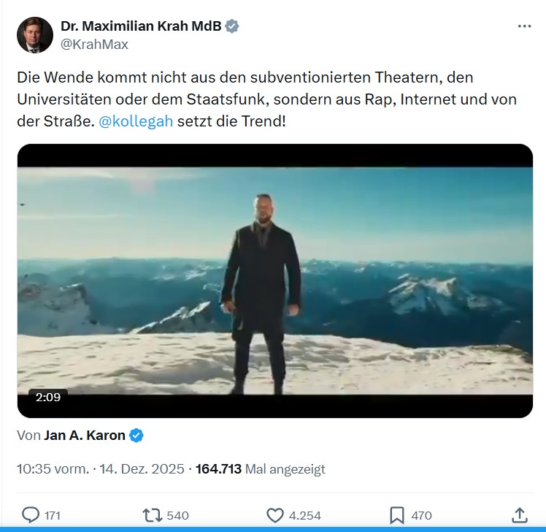The width and height of the screenshot is (546, 532).
Task: Open the three-dot more options menu
Action: click(524, 26)
